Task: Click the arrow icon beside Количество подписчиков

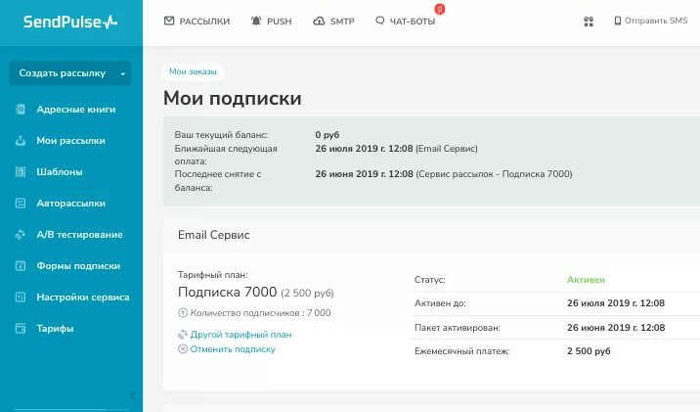Action: [x=183, y=313]
